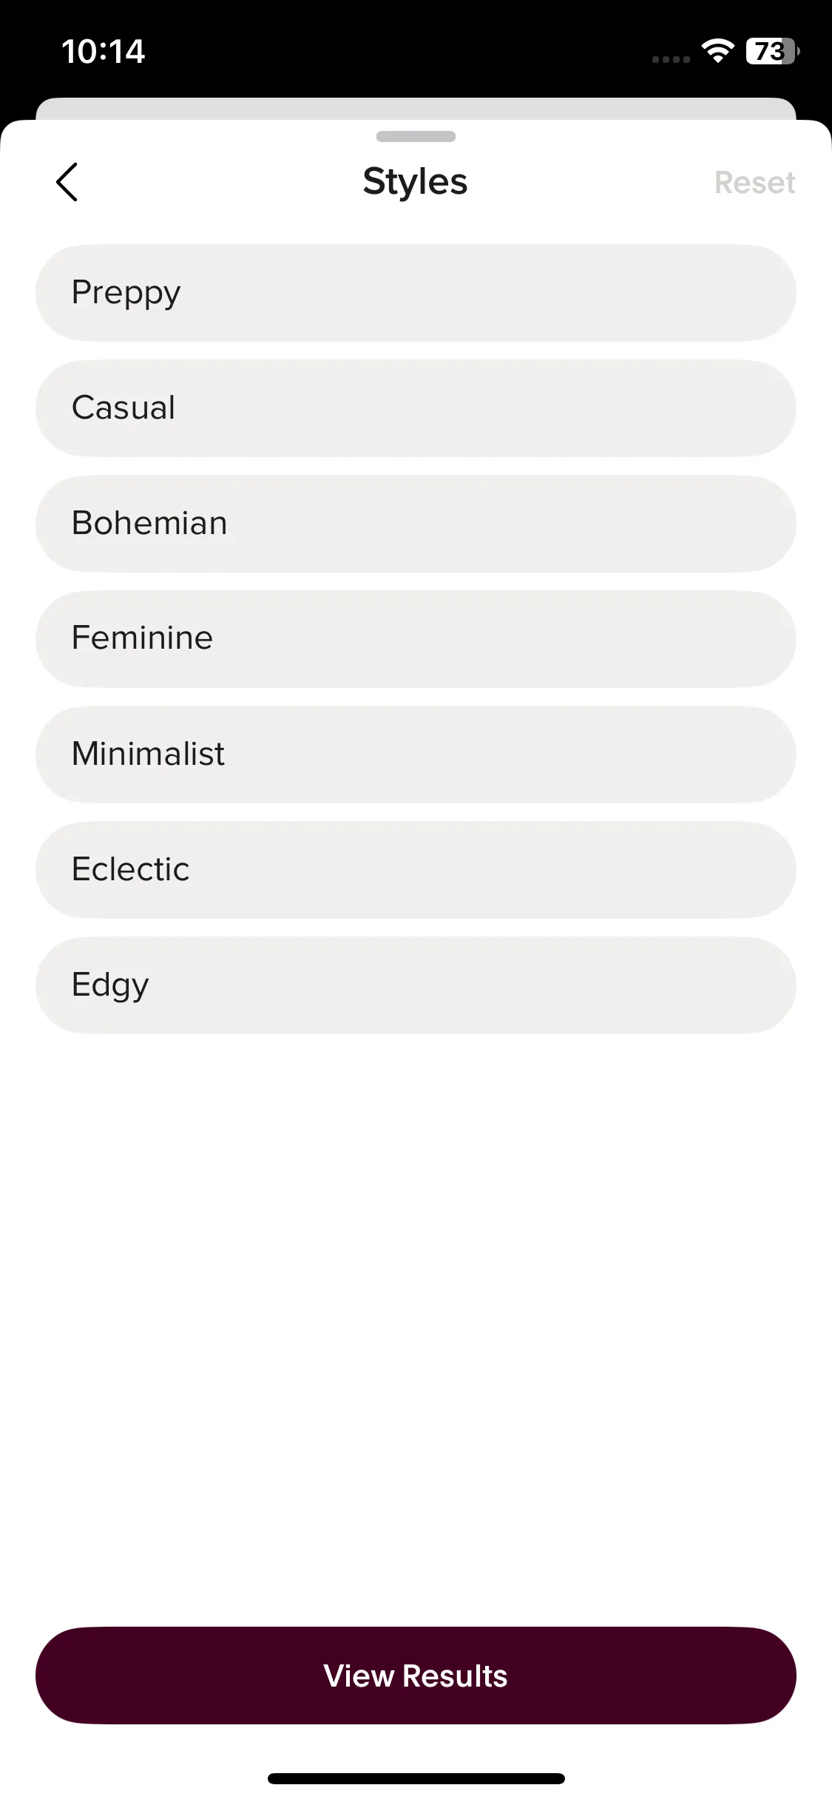Viewport: 832px width, 1802px height.
Task: Click the Reset link in header
Action: click(x=754, y=183)
